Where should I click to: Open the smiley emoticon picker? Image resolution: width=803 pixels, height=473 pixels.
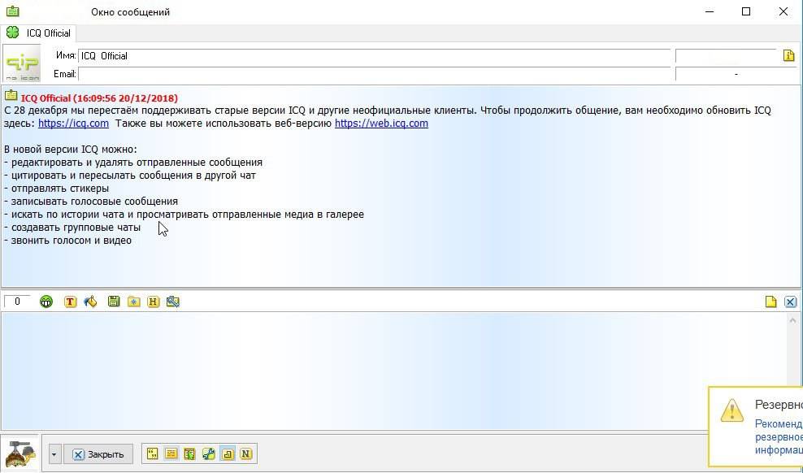[x=46, y=302]
